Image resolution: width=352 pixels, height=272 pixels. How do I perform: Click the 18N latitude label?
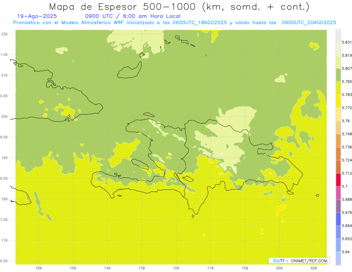(5, 199)
